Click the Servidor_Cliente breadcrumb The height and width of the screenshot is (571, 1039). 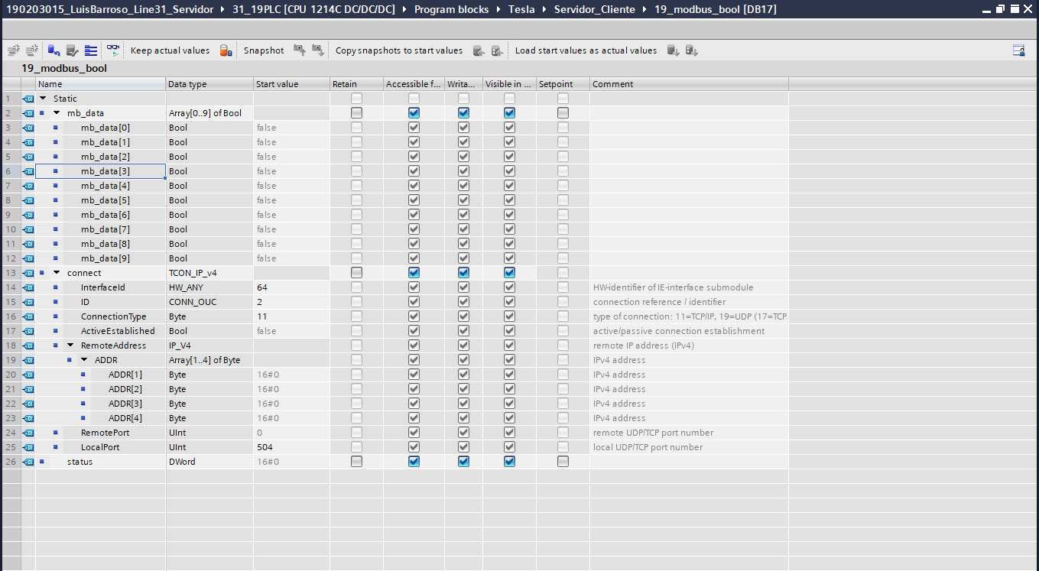[x=594, y=10]
